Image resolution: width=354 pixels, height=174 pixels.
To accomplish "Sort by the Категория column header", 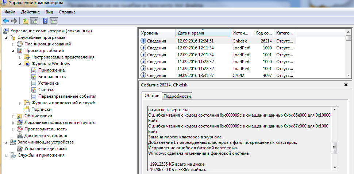I will pyautogui.click(x=285, y=33).
